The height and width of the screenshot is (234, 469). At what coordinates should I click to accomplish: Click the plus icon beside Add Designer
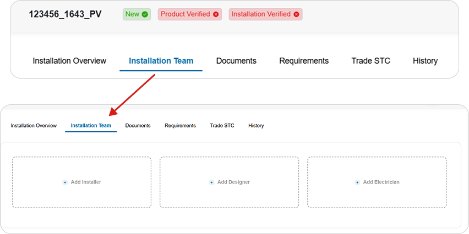(x=211, y=182)
